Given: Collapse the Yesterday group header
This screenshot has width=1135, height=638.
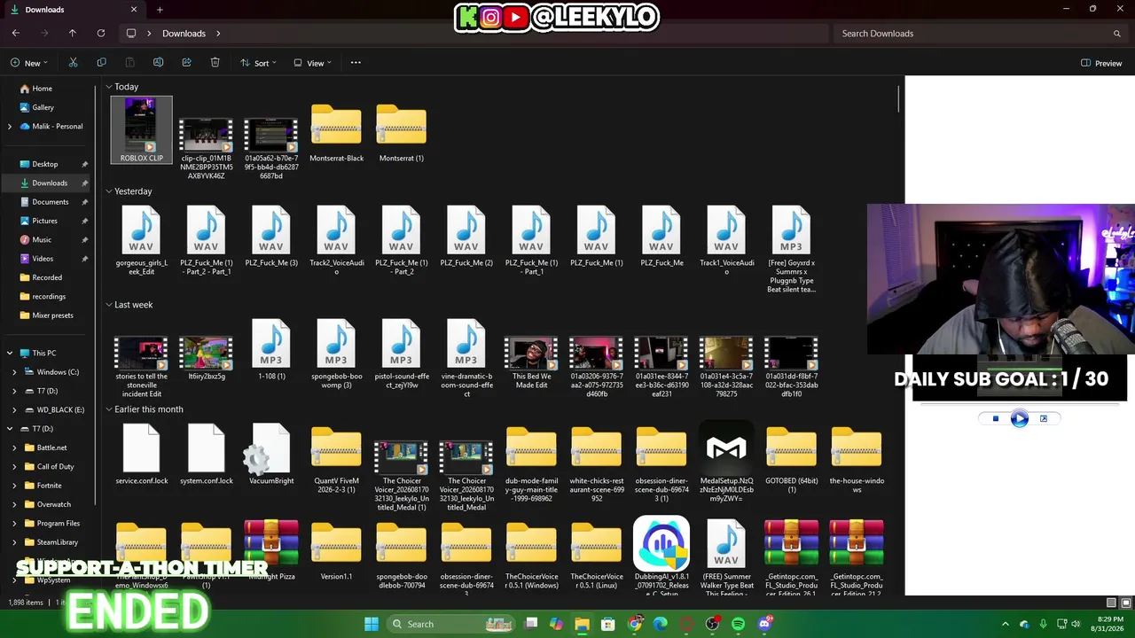Looking at the screenshot, I should (109, 191).
